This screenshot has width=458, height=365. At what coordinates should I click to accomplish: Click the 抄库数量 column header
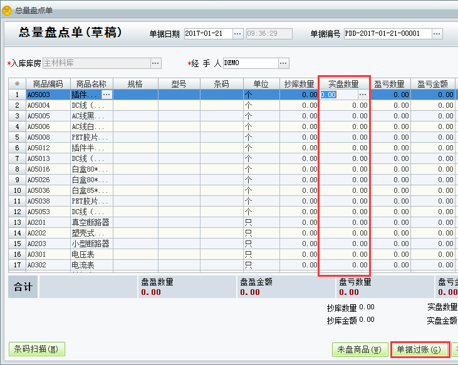[x=299, y=84]
